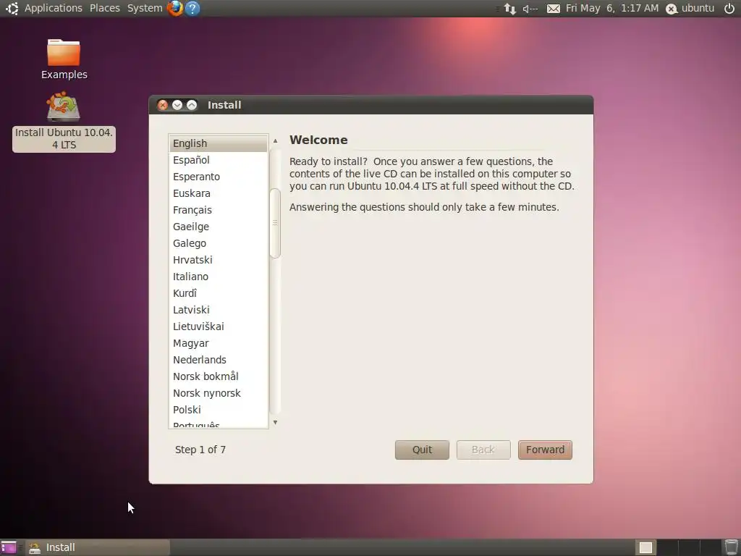
Task: Click the Back button
Action: (x=483, y=450)
